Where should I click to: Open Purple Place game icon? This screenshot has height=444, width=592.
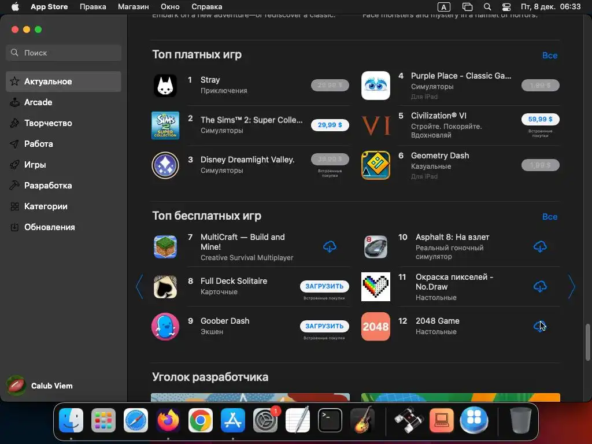coord(375,86)
